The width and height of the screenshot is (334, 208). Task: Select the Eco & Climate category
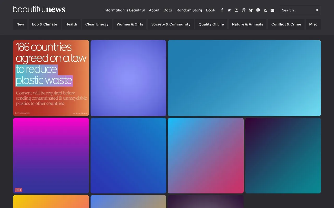point(45,24)
